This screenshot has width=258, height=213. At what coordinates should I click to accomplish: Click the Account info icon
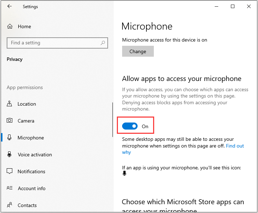10,188
